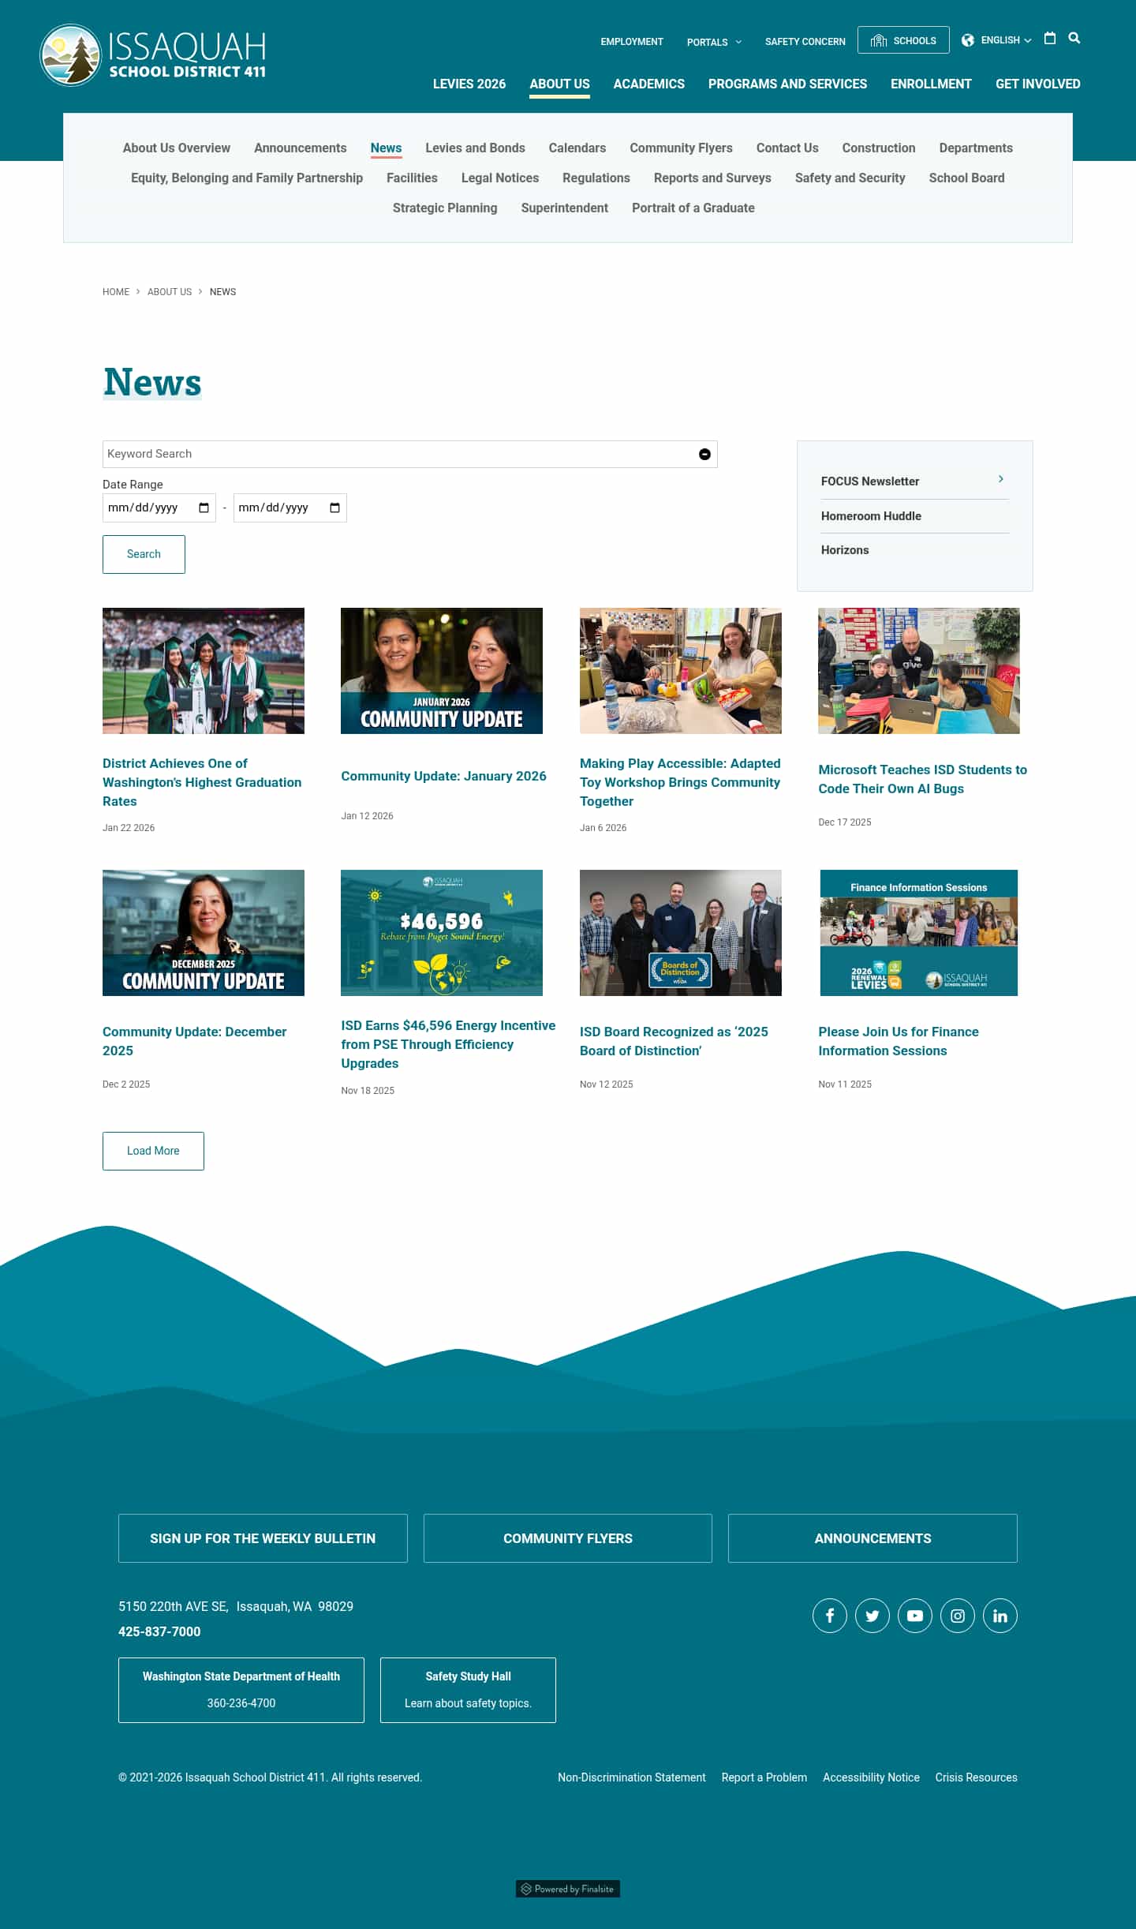Focus the Keyword Search field
The width and height of the screenshot is (1136, 1929).
[x=409, y=454]
